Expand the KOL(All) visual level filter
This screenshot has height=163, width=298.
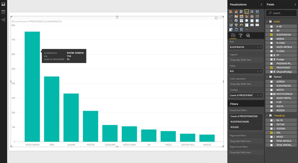pos(246,127)
